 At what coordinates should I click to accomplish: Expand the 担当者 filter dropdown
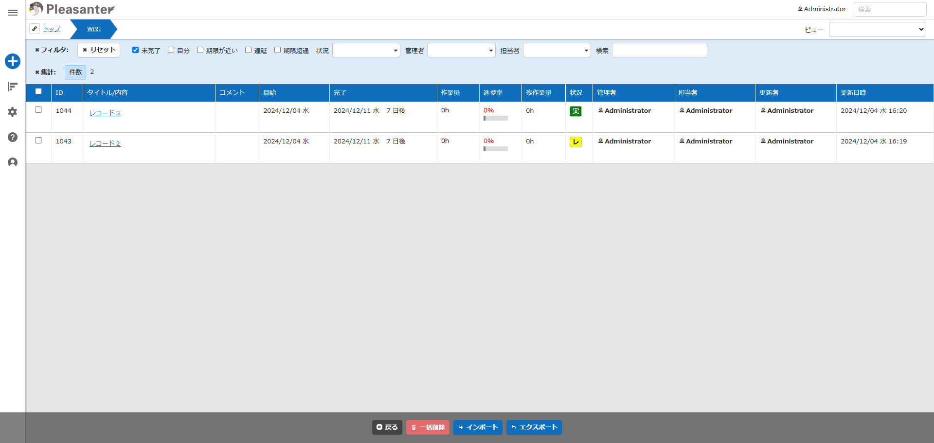coord(557,50)
